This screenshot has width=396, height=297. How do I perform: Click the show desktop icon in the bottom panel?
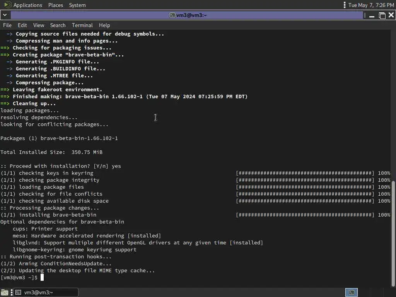pyautogui.click(x=5, y=292)
